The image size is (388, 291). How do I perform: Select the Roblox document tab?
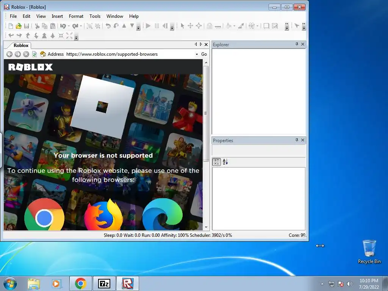21,45
